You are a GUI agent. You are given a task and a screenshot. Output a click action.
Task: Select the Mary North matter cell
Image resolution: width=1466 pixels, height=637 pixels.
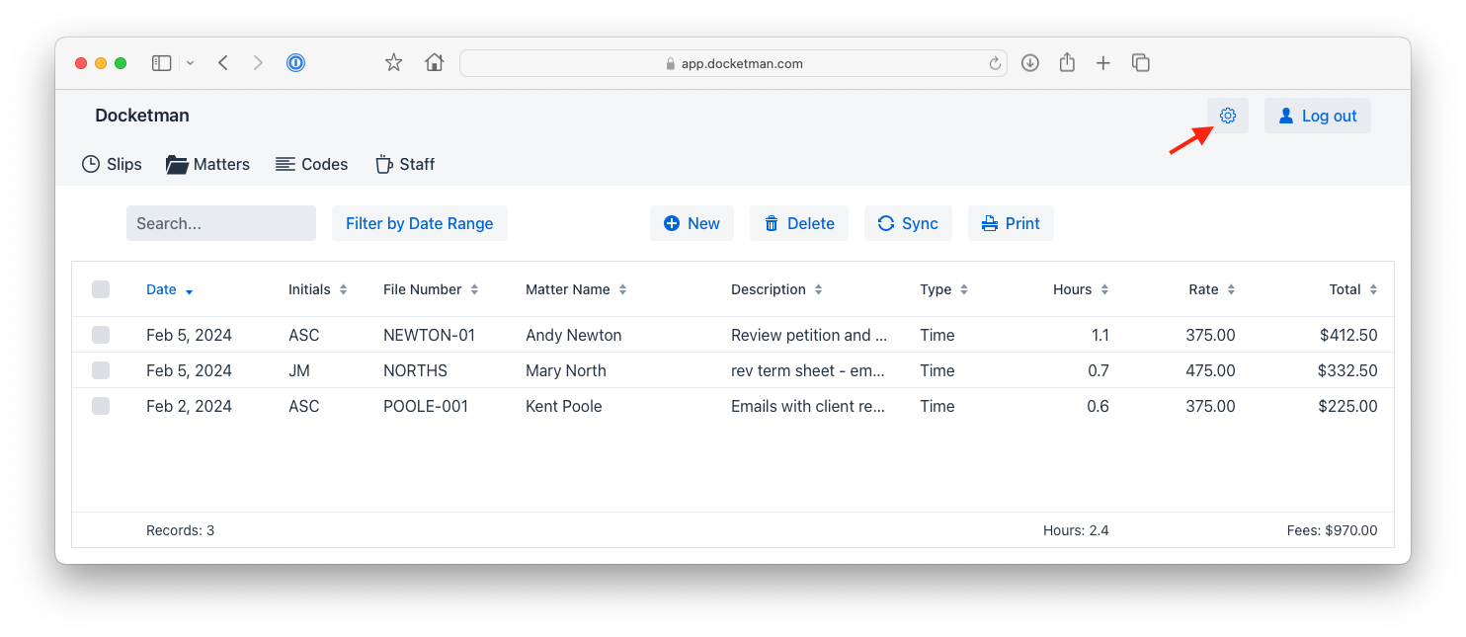click(x=565, y=370)
